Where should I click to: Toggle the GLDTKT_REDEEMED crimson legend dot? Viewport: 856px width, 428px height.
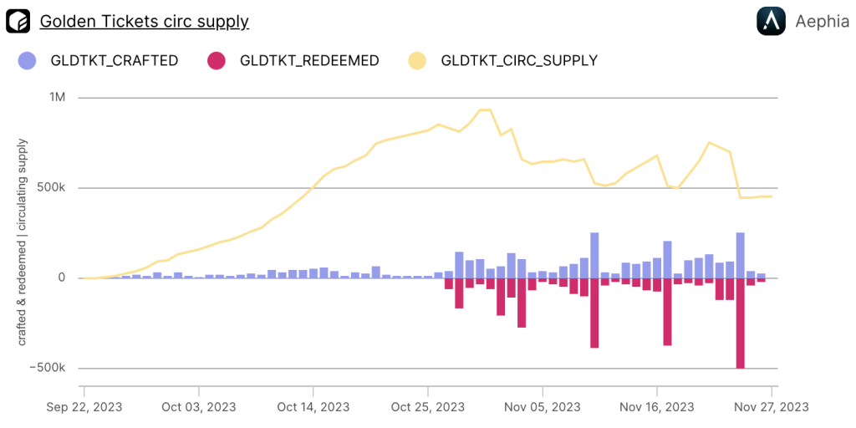tap(217, 60)
